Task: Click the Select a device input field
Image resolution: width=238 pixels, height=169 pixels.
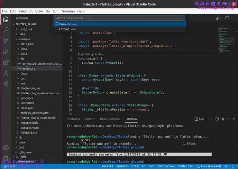Action: [119, 18]
